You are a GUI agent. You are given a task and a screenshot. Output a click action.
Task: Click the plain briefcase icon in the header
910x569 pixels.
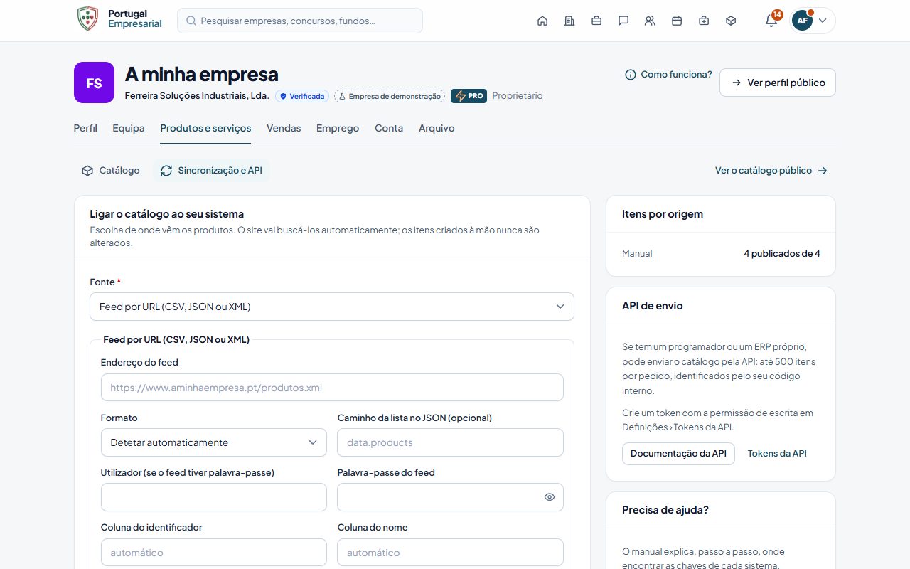click(596, 21)
